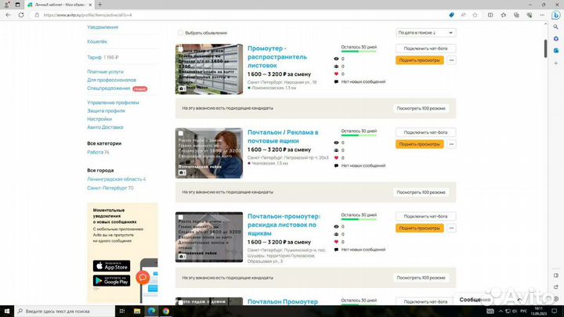
Task: Tick the checkbox on the first listing thumbnail
Action: (180, 49)
